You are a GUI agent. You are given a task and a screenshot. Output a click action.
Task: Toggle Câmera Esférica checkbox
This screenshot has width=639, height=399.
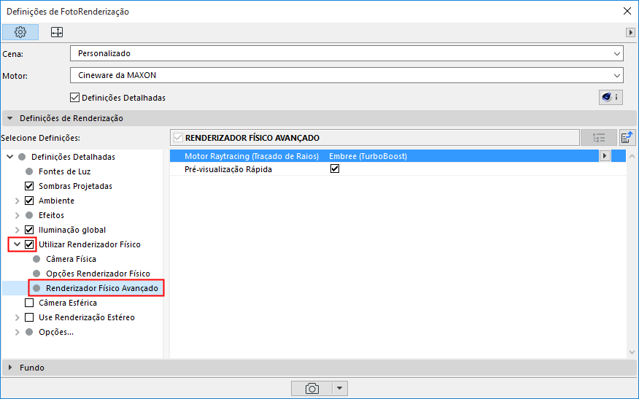pyautogui.click(x=29, y=303)
